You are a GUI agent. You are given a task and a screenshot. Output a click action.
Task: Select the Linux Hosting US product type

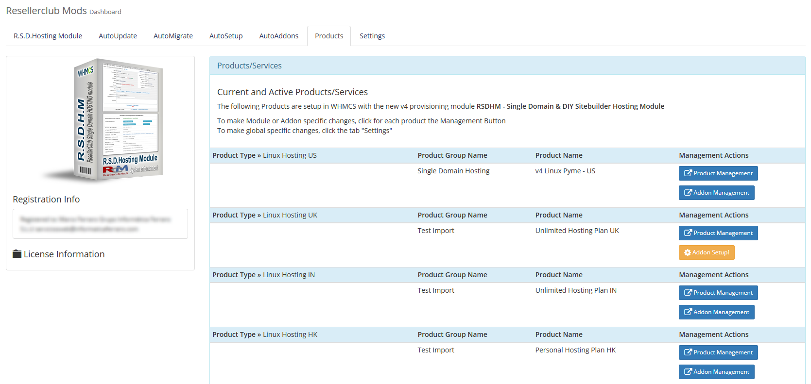tap(290, 155)
